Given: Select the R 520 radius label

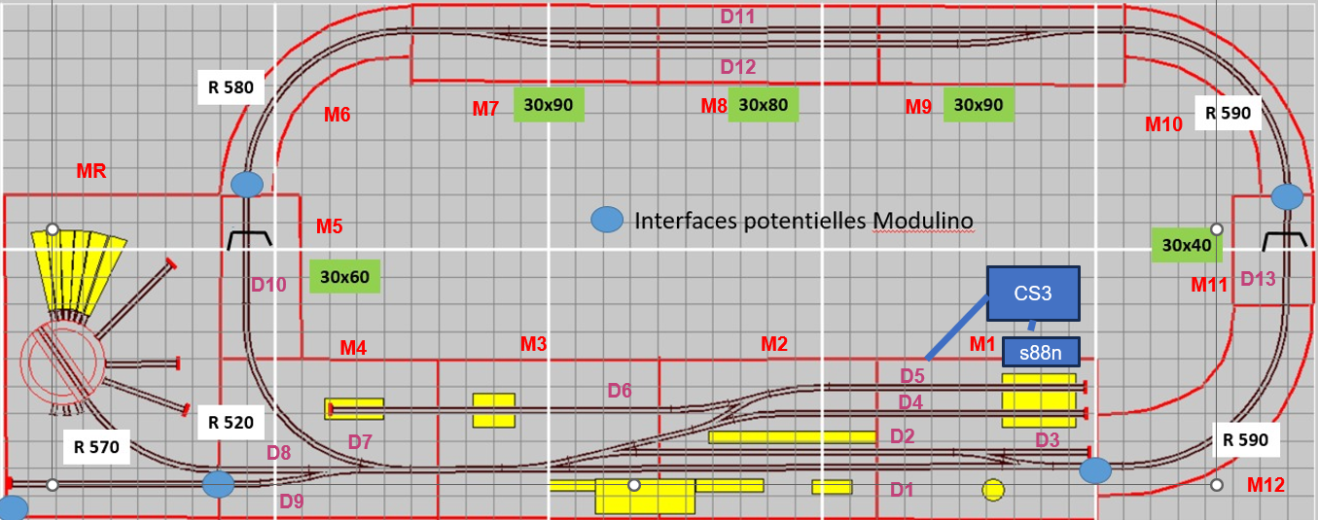Looking at the screenshot, I should point(231,422).
